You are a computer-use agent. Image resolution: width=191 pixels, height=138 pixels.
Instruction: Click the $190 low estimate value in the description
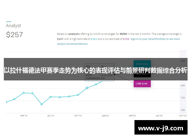126,39
